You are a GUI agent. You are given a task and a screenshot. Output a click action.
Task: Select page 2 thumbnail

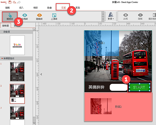[17, 94]
